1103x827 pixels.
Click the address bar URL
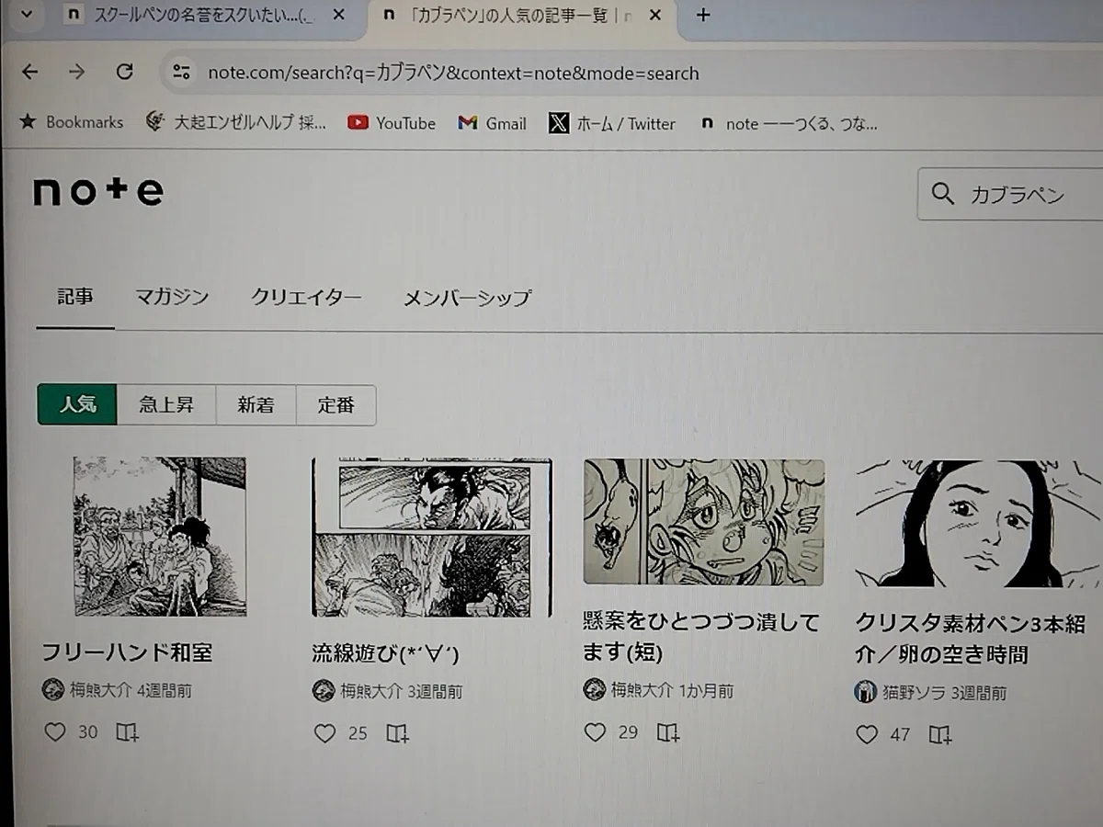point(453,74)
